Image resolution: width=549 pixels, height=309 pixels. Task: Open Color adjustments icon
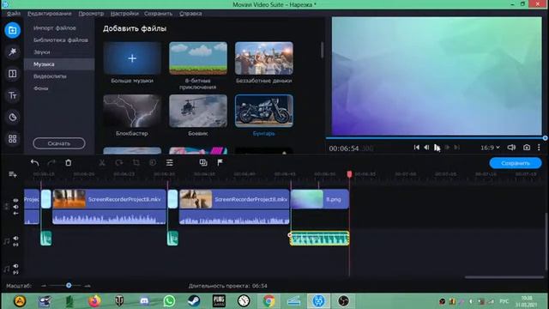[153, 162]
